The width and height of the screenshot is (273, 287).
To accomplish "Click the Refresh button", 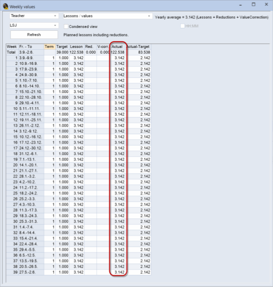I will (x=34, y=35).
